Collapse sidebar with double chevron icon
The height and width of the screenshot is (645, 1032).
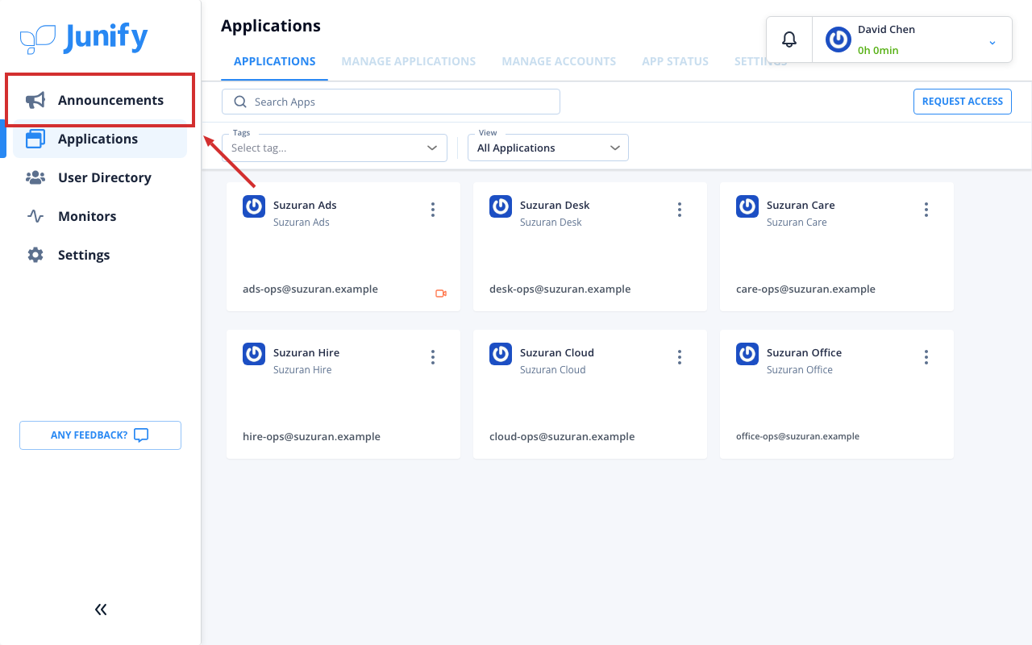101,610
